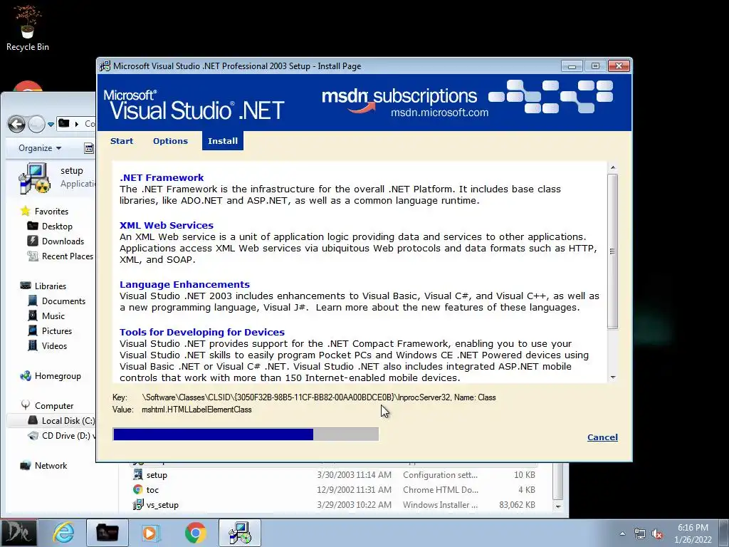This screenshot has width=729, height=547.
Task: Click the installation progress bar
Action: (x=246, y=434)
